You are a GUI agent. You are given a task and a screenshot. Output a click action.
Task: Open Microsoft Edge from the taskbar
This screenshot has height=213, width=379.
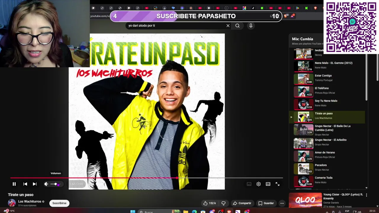(x=194, y=212)
